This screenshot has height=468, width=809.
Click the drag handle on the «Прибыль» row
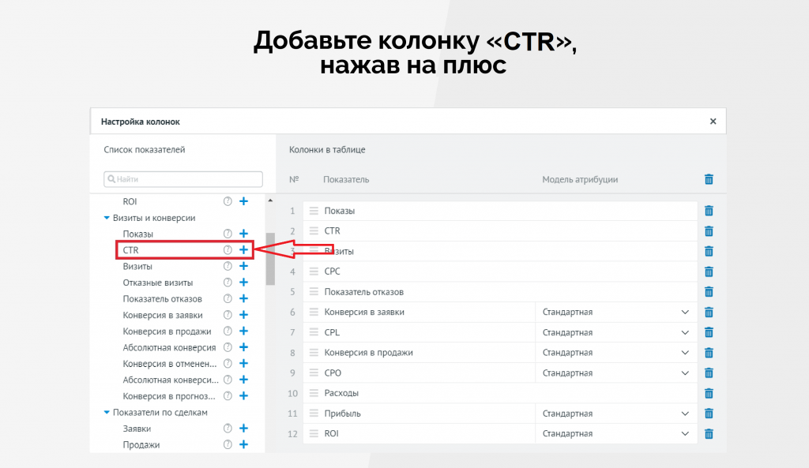(314, 413)
